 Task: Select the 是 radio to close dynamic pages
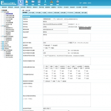pyautogui.click(x=44, y=55)
